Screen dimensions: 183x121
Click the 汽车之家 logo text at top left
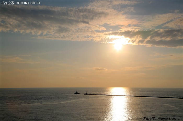[8, 3]
